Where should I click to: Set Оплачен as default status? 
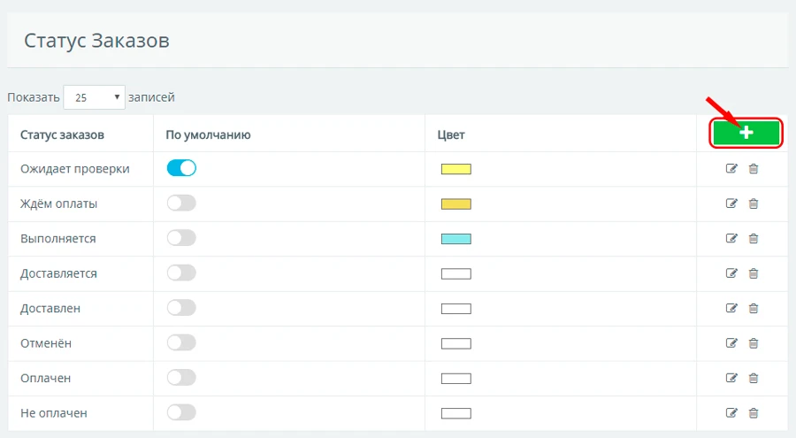(x=181, y=378)
